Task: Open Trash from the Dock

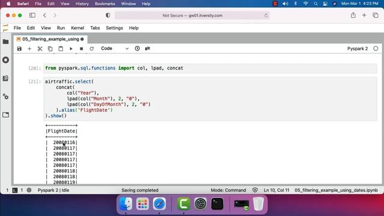Action: (x=258, y=204)
